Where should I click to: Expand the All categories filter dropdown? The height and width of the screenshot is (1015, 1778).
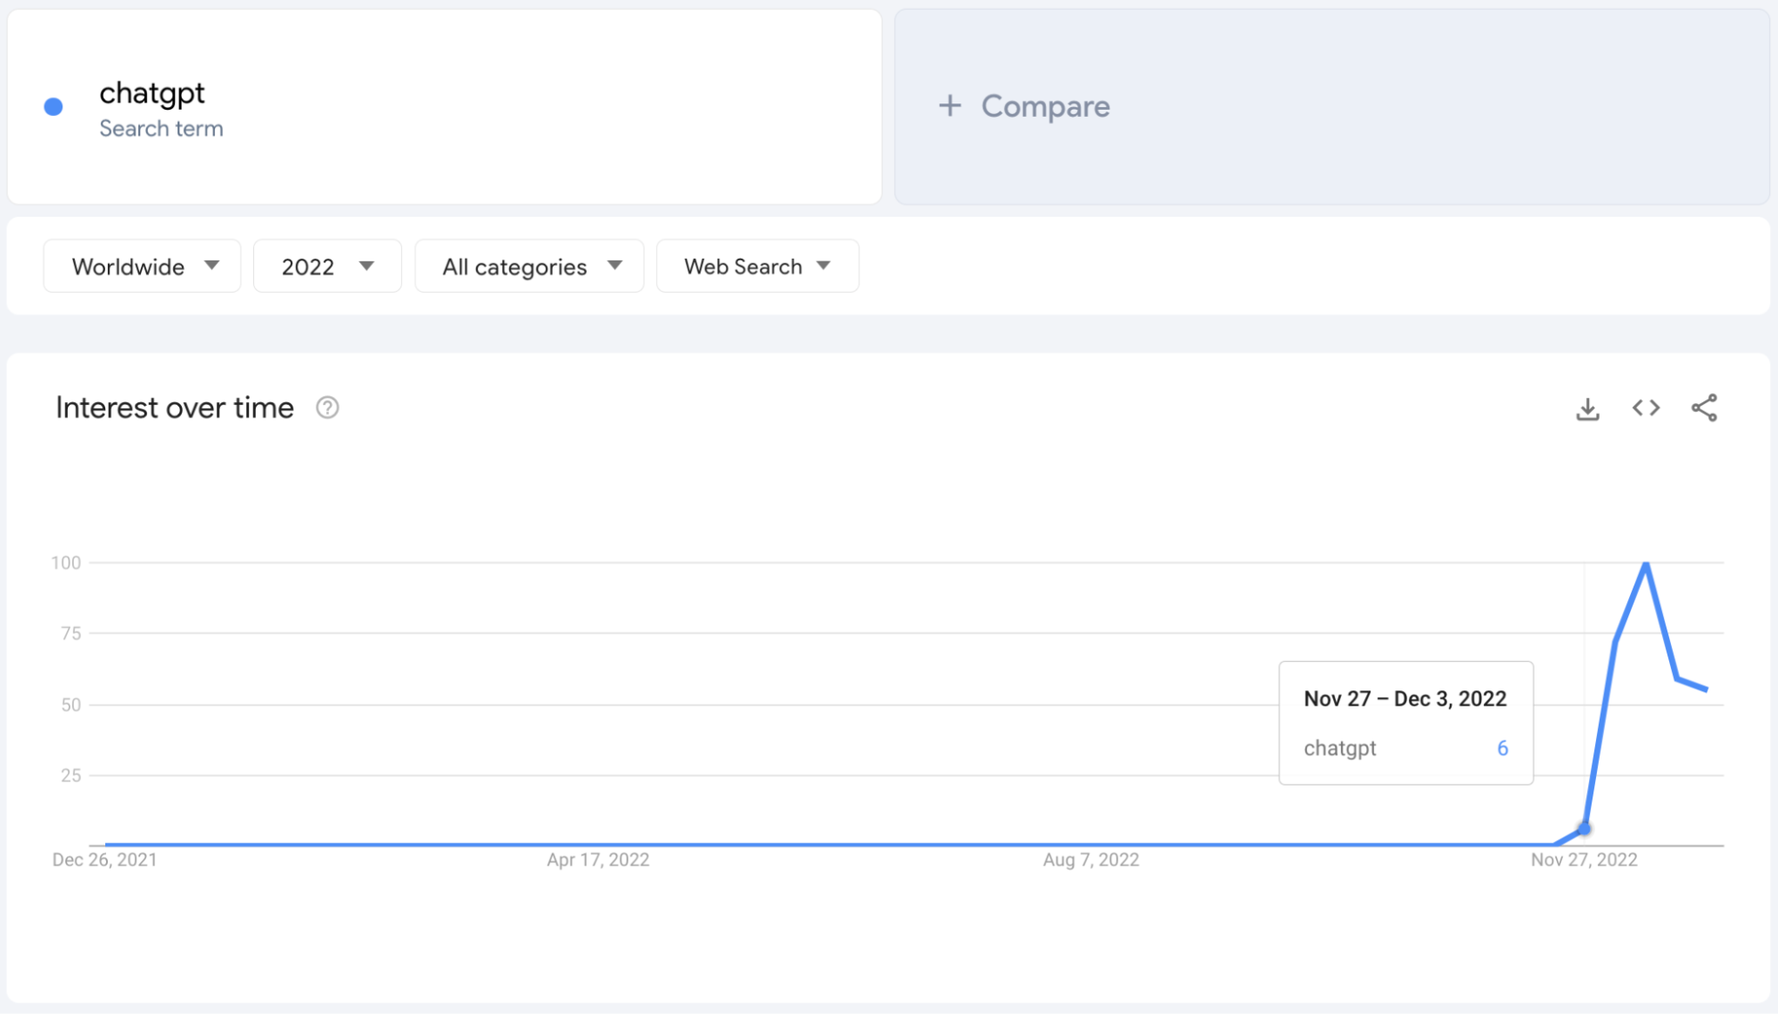click(x=530, y=265)
